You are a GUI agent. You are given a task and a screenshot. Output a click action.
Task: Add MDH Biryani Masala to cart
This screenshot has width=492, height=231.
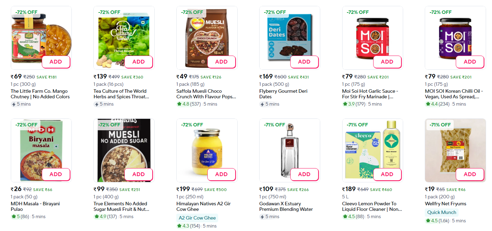coord(56,174)
